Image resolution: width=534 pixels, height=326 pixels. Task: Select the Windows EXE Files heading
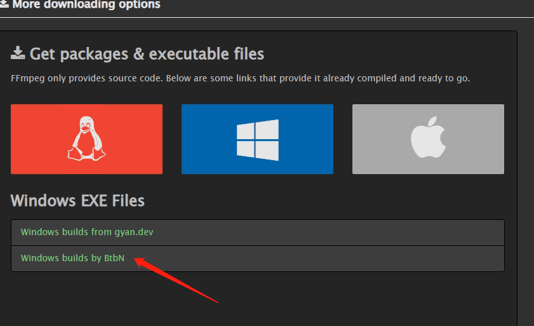pyautogui.click(x=77, y=201)
